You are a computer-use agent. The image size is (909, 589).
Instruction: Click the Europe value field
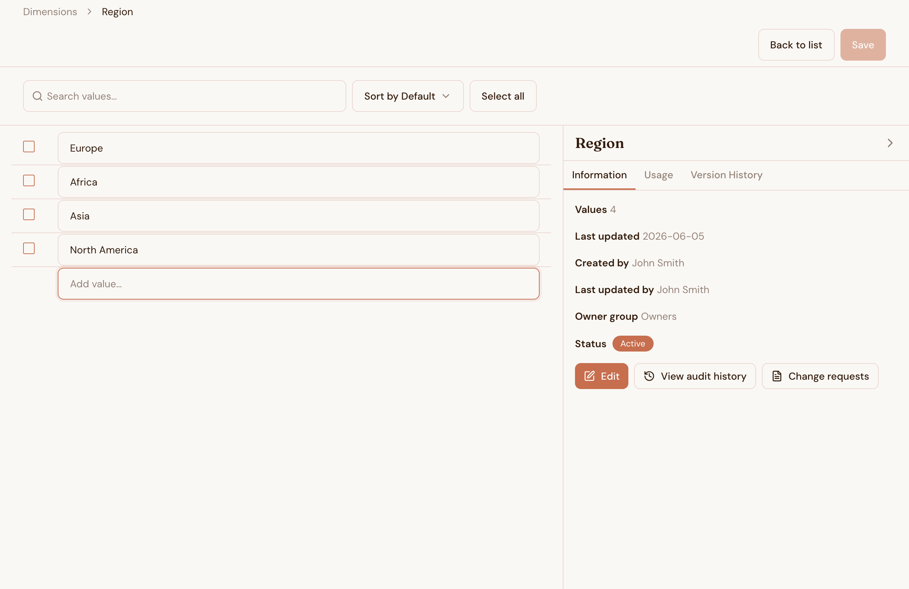click(x=298, y=148)
